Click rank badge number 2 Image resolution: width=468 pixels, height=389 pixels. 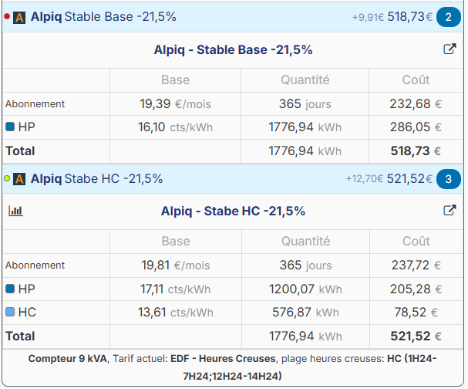(x=448, y=17)
